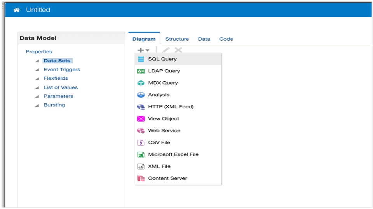Image resolution: width=373 pixels, height=209 pixels.
Task: Pick HTTP (XML Feed) menu entry
Action: (x=178, y=107)
